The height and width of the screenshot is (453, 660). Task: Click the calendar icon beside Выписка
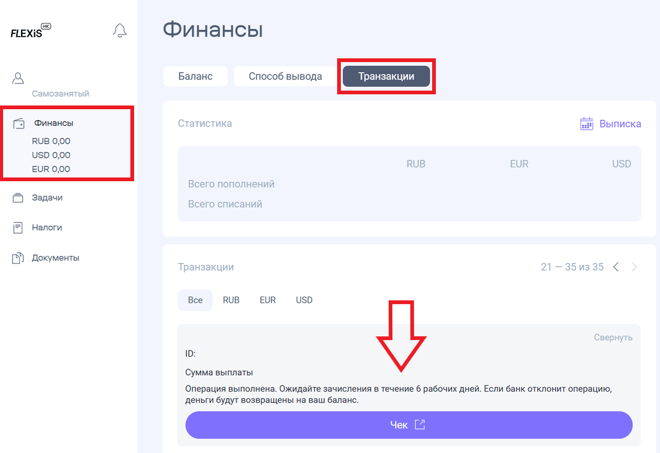pyautogui.click(x=587, y=123)
